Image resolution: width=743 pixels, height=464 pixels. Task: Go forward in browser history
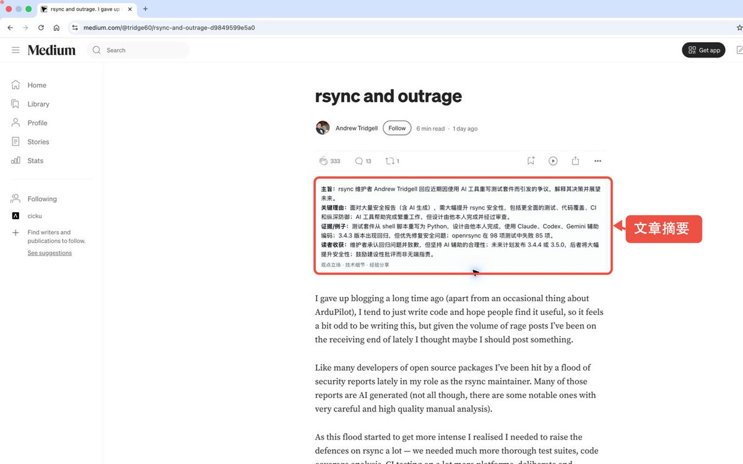[x=25, y=28]
